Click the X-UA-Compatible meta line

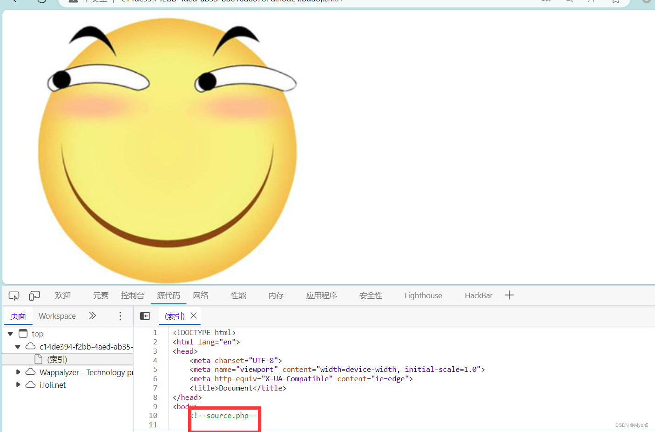point(301,379)
